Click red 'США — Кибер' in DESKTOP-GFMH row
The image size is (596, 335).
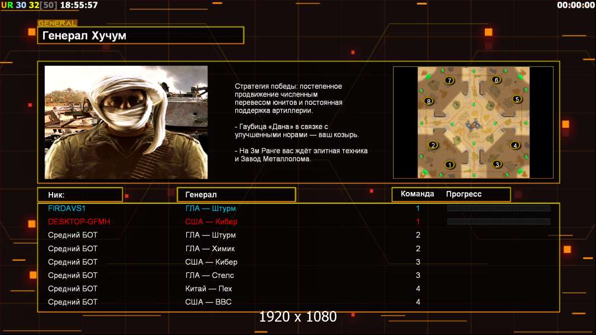point(211,222)
